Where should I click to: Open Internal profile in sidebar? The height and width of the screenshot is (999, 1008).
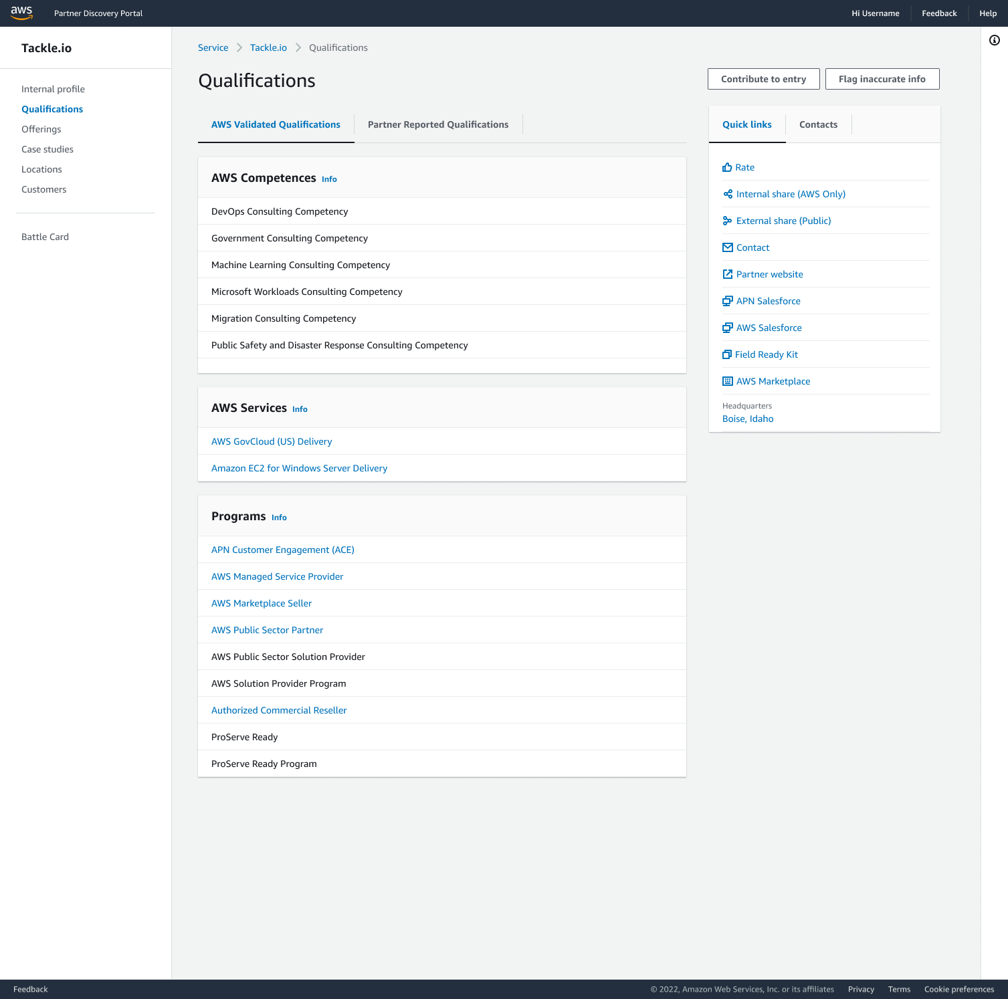click(53, 89)
